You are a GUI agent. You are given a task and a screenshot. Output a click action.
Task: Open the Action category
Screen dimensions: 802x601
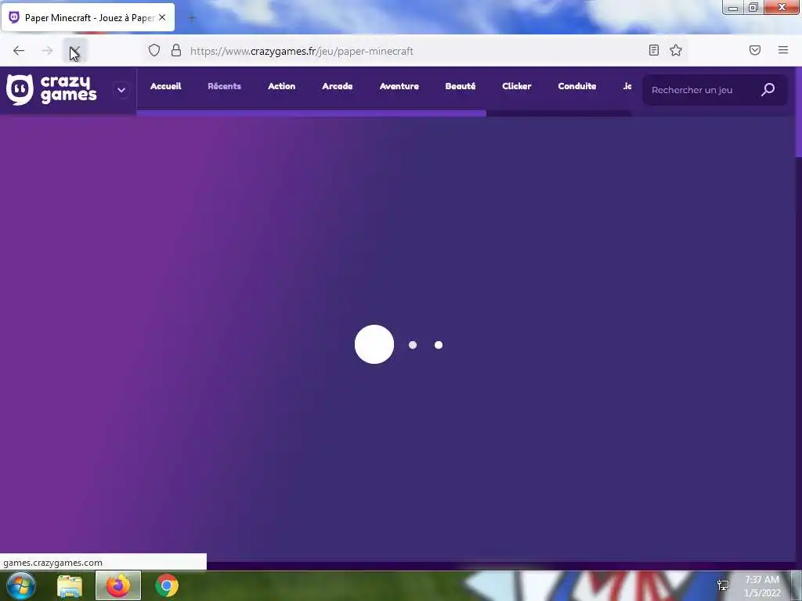[x=281, y=86]
